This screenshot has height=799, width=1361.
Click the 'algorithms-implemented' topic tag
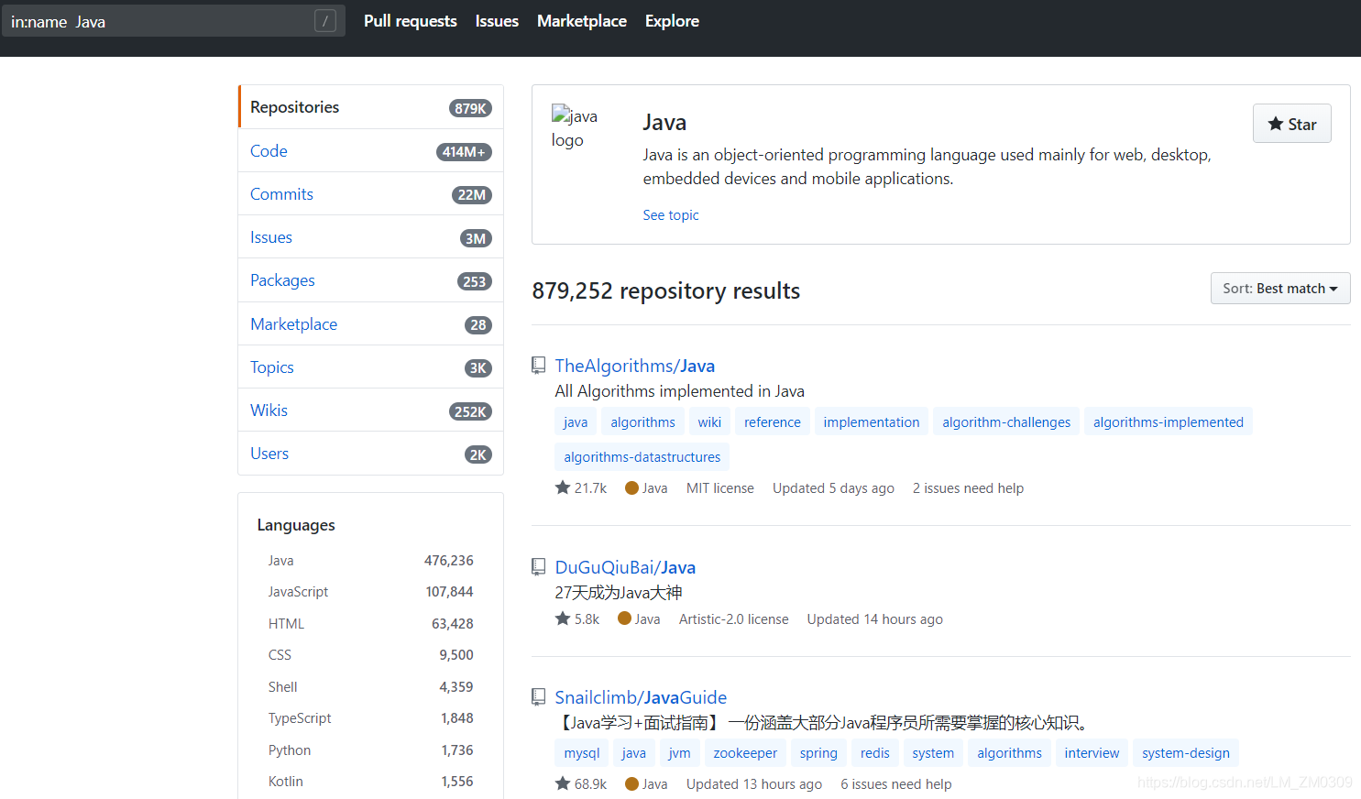tap(1169, 421)
